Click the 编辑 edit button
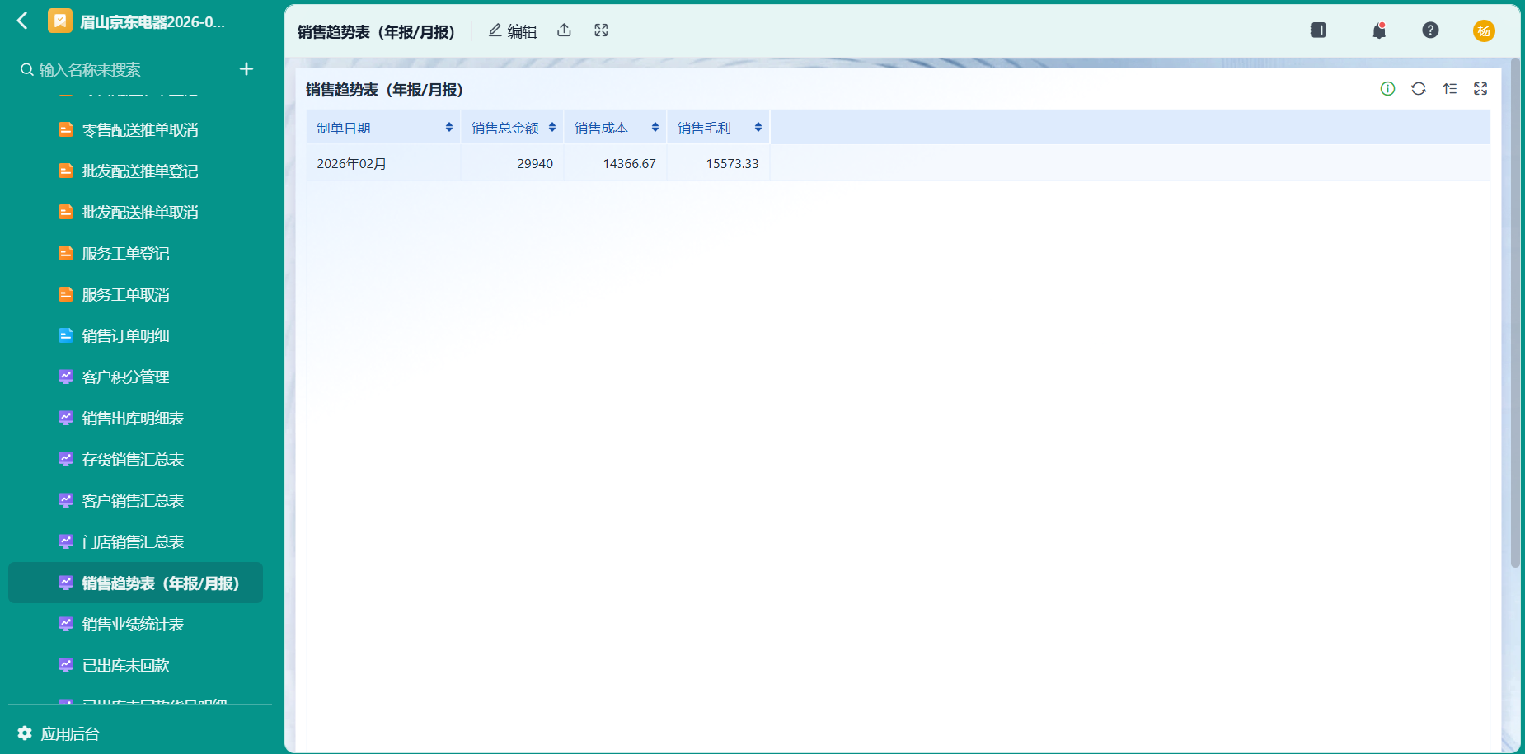Screen dimensions: 1525x754 (513, 31)
